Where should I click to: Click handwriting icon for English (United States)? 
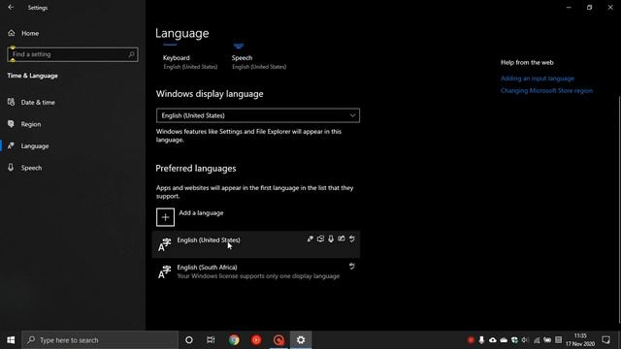(x=341, y=238)
